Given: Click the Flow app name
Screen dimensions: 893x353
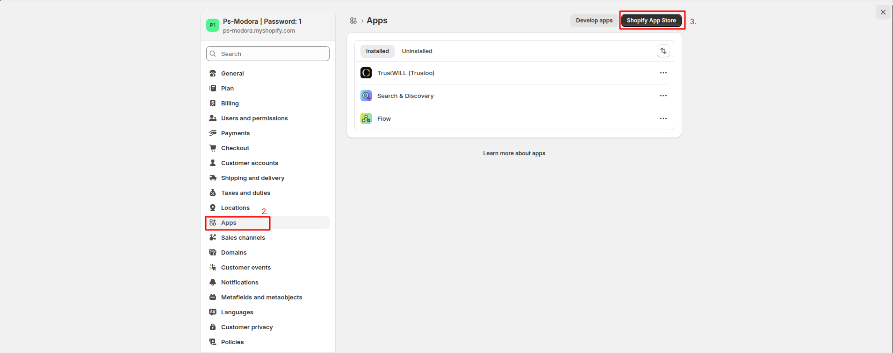Looking at the screenshot, I should pyautogui.click(x=384, y=119).
